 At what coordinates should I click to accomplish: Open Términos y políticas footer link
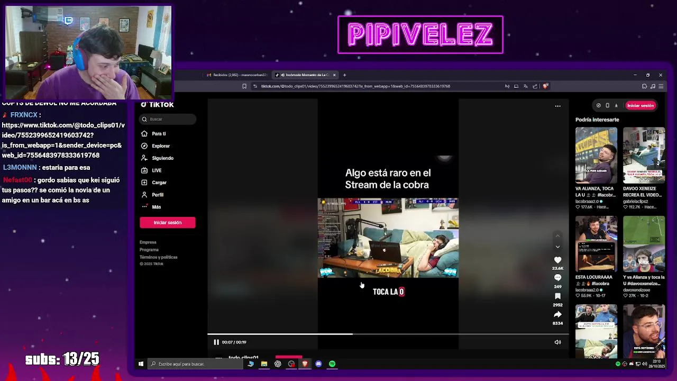point(159,257)
